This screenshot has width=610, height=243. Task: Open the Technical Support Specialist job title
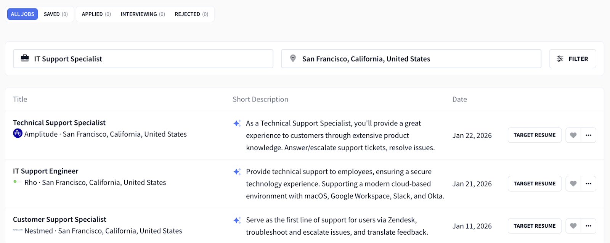59,122
